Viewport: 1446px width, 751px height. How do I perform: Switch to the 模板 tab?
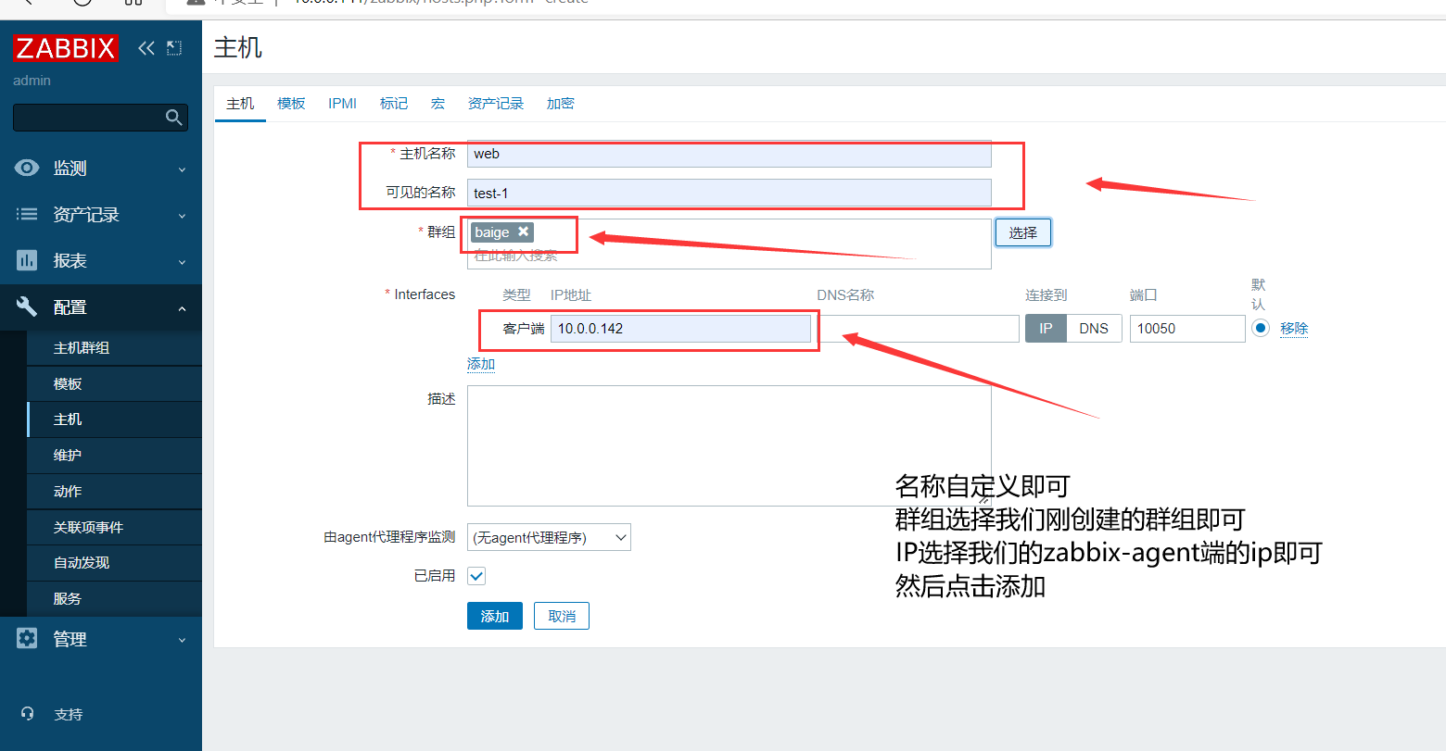[x=291, y=104]
